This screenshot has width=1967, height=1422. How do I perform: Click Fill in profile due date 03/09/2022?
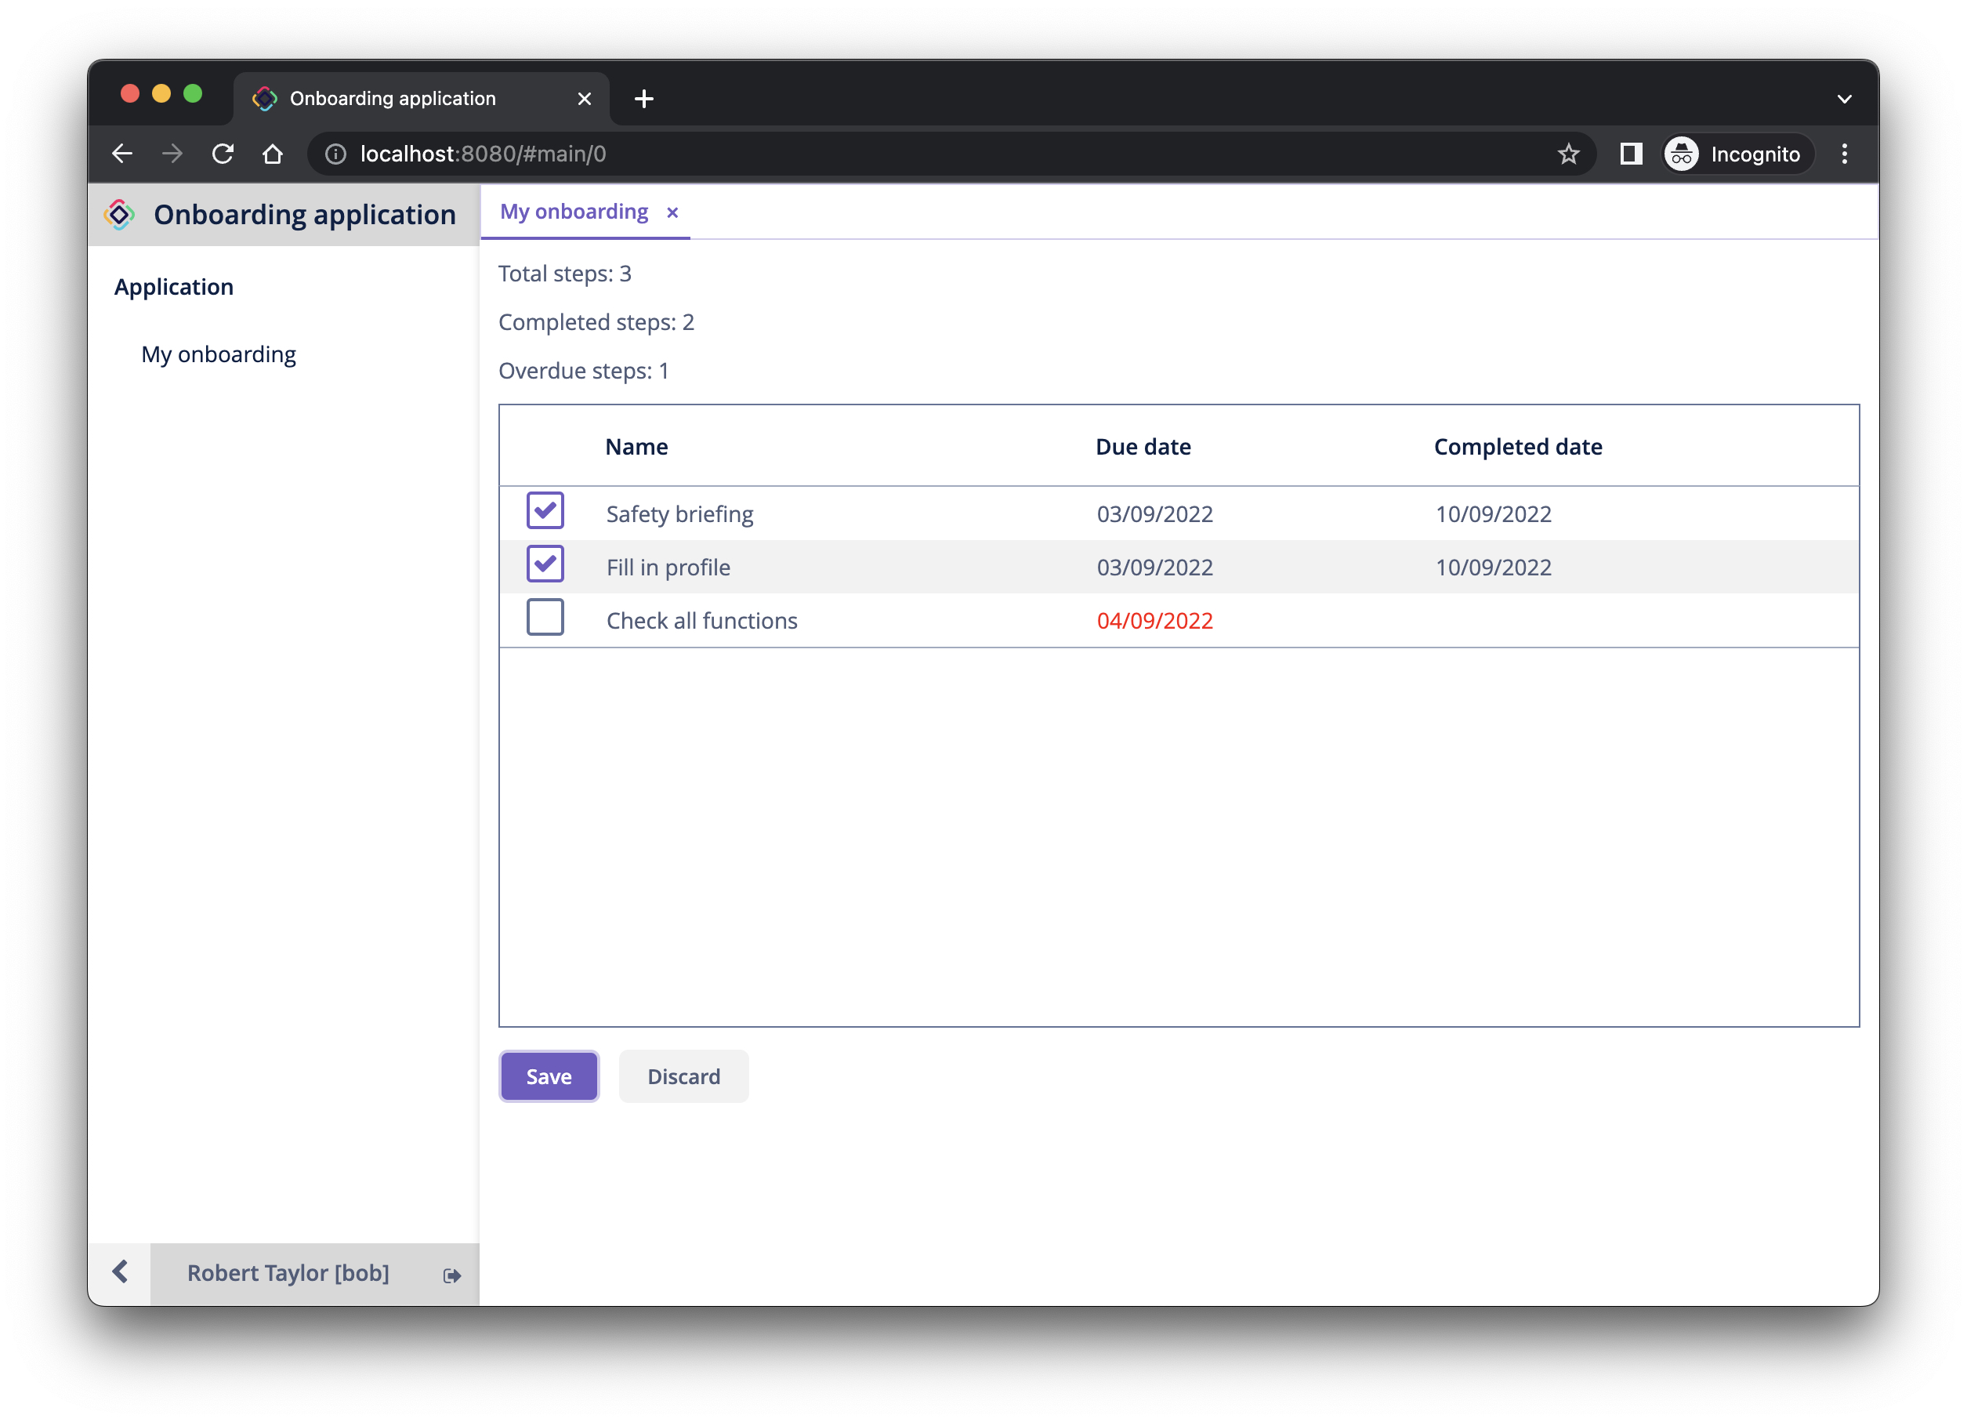tap(1154, 567)
